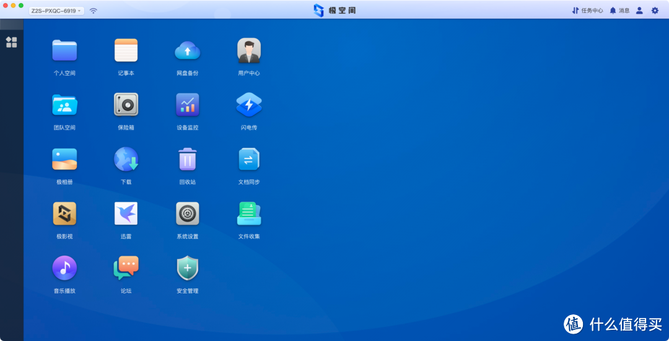Open the 保险箱 safe box

[x=126, y=105]
